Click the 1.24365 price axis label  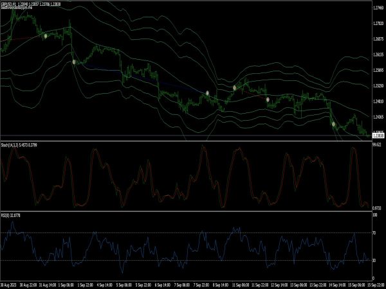coord(378,117)
